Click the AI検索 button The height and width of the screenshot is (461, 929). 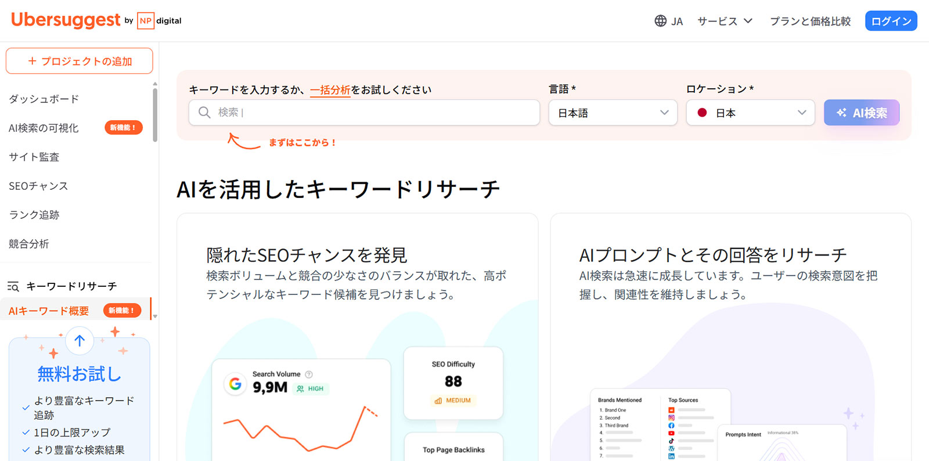pos(862,113)
